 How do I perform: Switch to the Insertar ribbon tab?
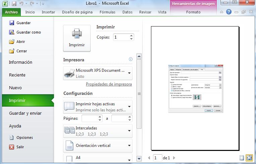coord(48,12)
